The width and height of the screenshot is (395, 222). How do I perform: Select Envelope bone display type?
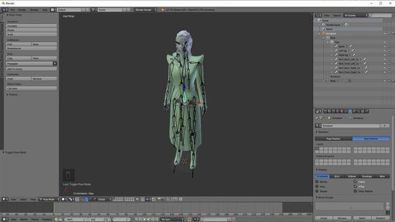tap(367, 176)
